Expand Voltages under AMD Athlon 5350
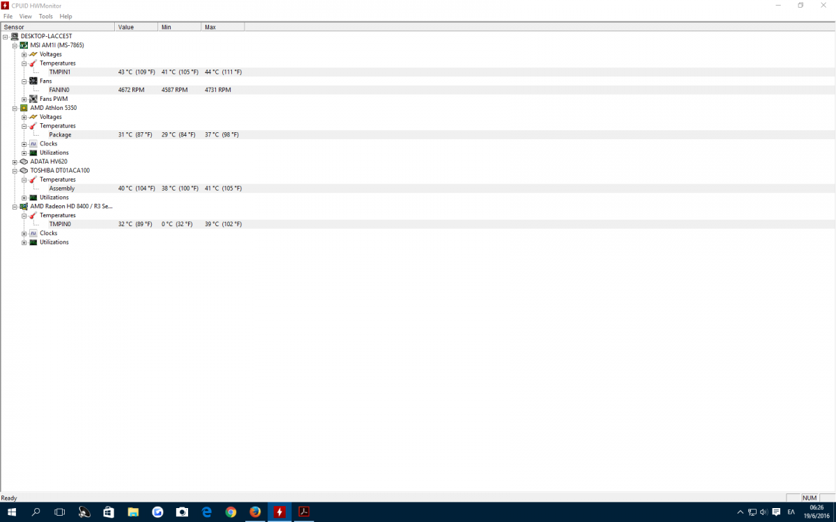Screen dimensions: 836x522 (x=24, y=117)
